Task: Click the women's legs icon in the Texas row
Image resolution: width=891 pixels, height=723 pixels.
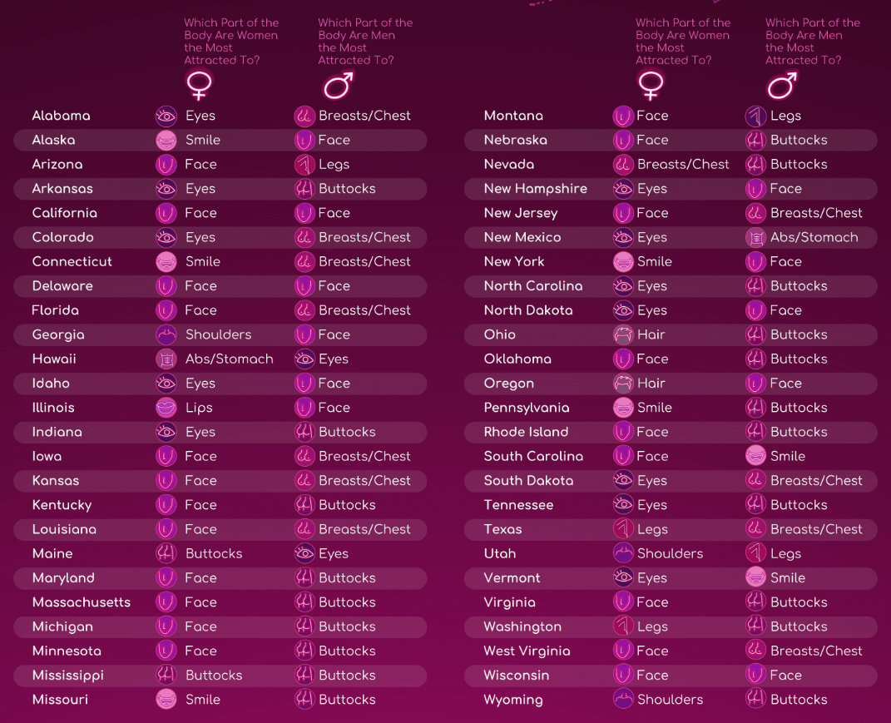Action: pyautogui.click(x=623, y=529)
